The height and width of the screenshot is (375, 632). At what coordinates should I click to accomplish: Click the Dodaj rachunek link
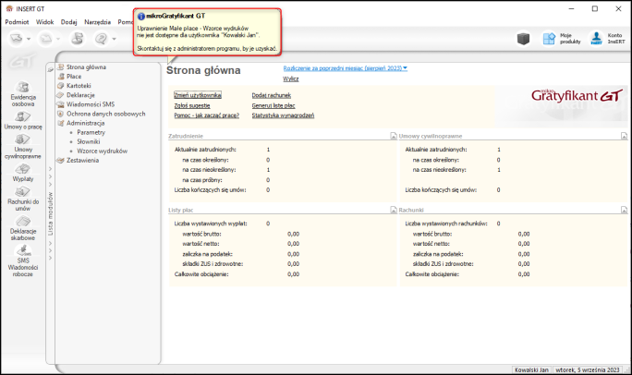pyautogui.click(x=272, y=95)
